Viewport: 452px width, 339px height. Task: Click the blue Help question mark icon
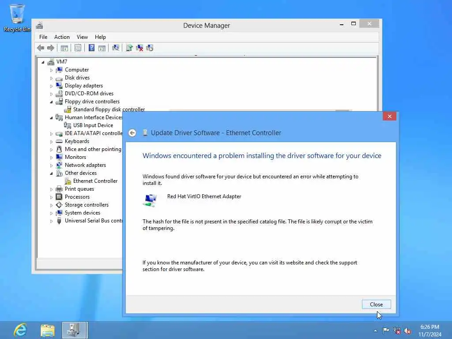(91, 48)
